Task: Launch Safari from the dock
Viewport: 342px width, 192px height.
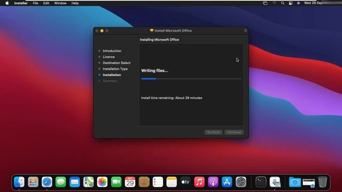Action: [47, 182]
